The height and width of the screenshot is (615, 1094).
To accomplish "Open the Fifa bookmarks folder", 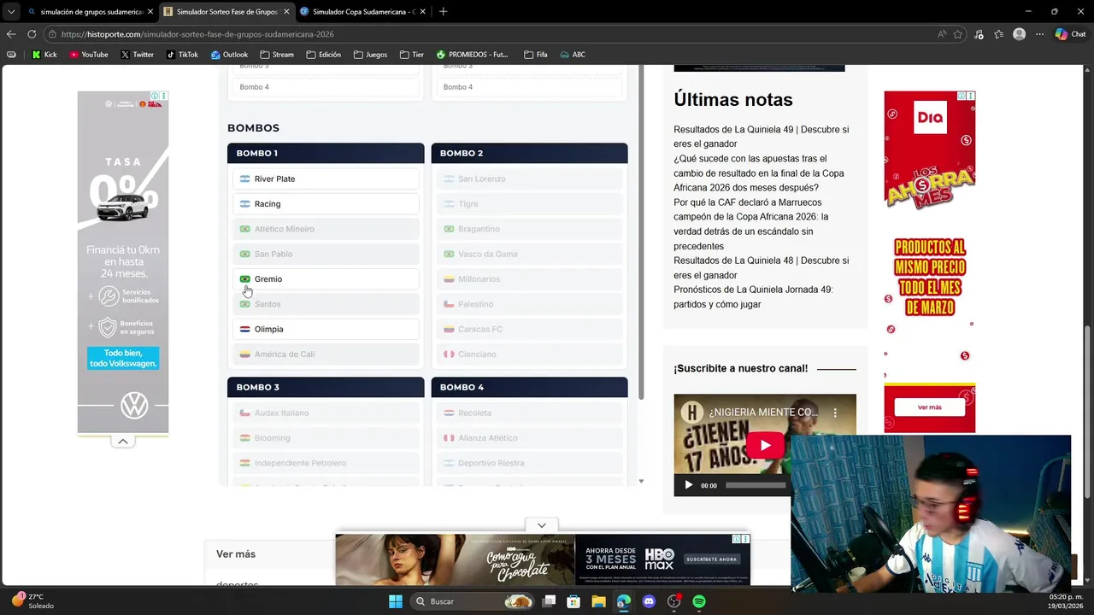I will [x=535, y=55].
